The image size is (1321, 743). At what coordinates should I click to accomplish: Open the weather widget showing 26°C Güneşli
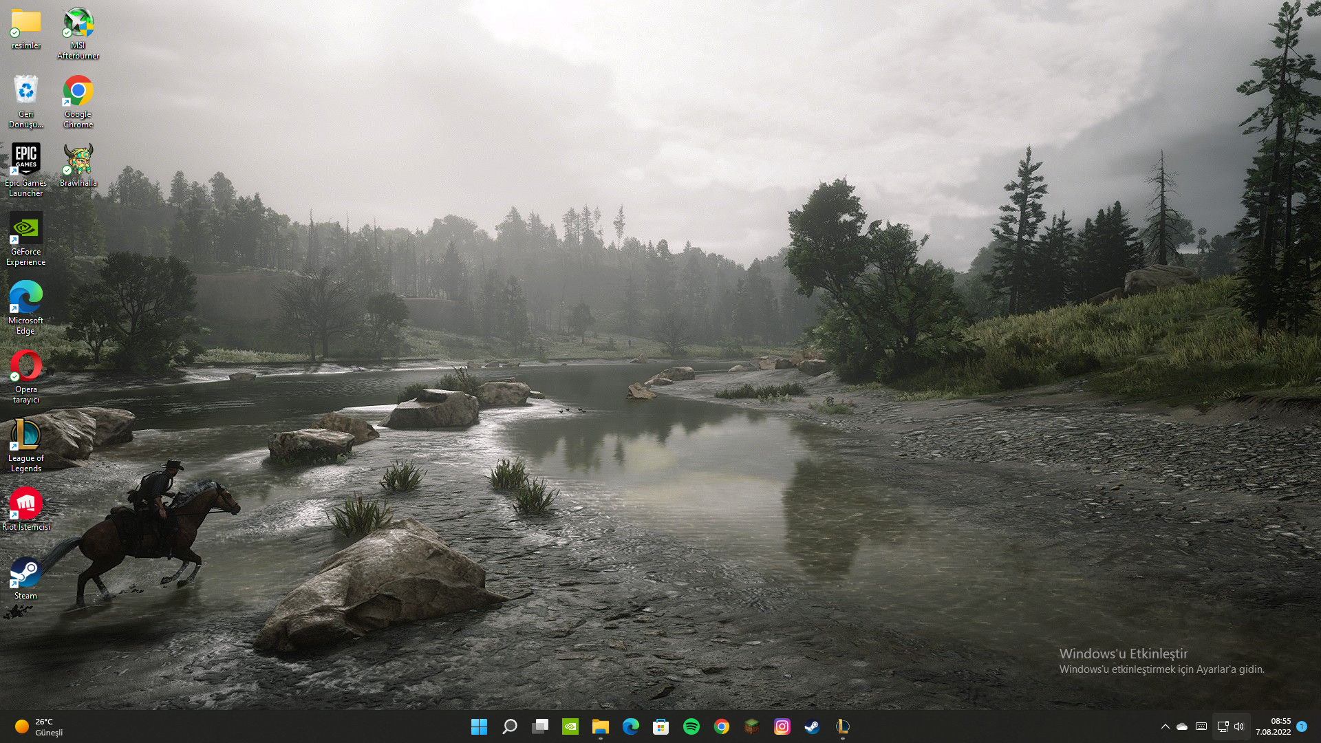coord(39,726)
